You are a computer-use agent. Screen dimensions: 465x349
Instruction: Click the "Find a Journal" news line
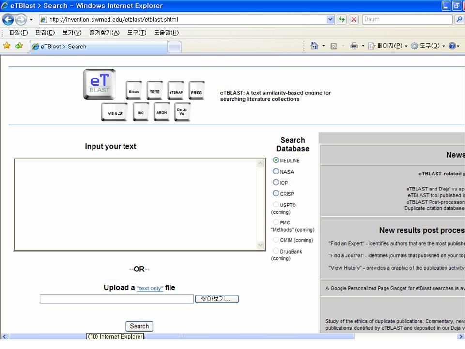tap(397, 255)
